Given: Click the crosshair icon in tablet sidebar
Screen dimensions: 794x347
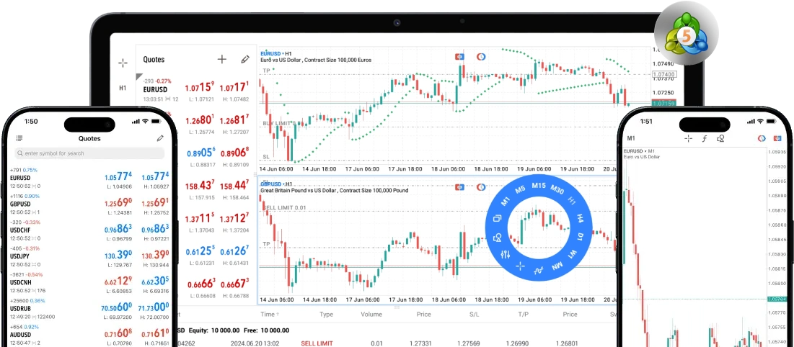Looking at the screenshot, I should [123, 63].
